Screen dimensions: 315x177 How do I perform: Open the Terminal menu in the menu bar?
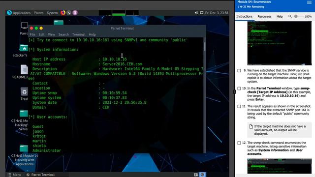(79, 34)
